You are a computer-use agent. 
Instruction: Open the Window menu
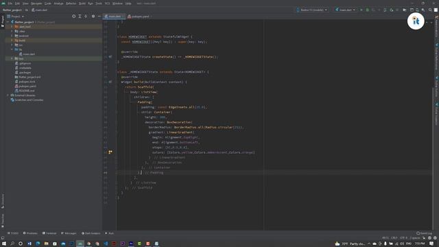pos(117,3)
